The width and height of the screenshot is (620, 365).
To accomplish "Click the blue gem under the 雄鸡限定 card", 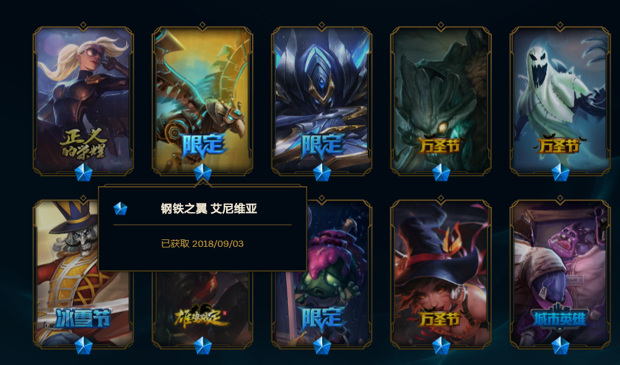I will point(203,346).
